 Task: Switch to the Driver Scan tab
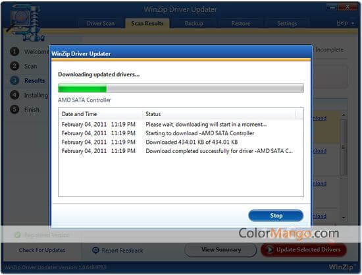coord(101,23)
